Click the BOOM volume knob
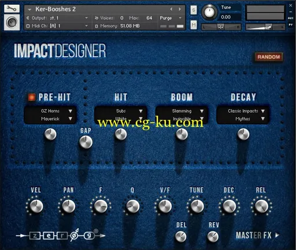This screenshot has width=296, height=250. tap(182, 134)
